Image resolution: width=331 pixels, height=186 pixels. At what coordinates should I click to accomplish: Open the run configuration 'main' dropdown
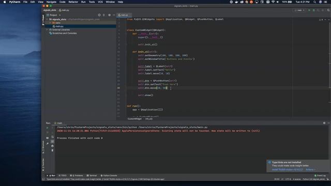tap(300, 10)
